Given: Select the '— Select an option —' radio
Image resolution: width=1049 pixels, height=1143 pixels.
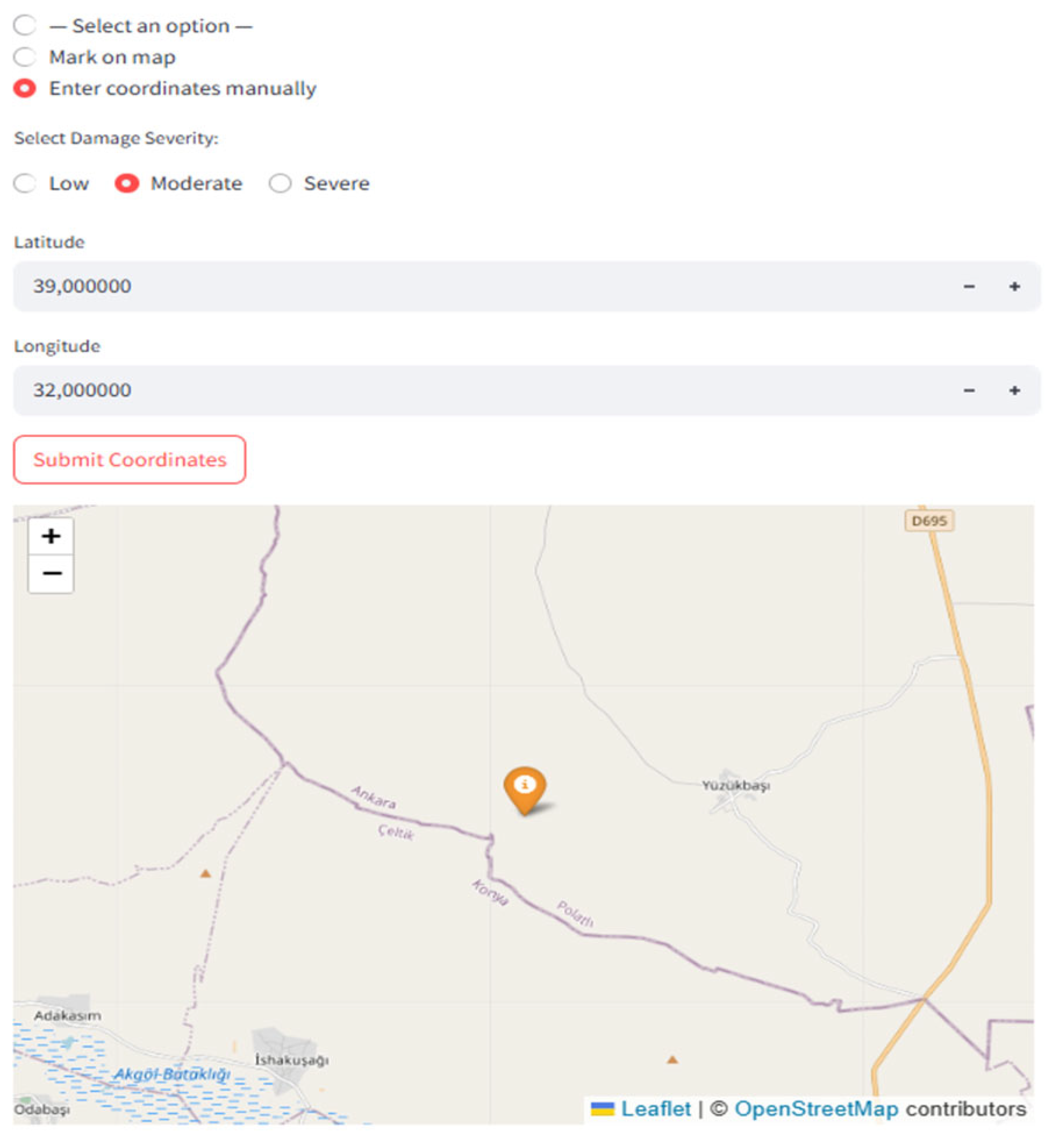Looking at the screenshot, I should [25, 26].
